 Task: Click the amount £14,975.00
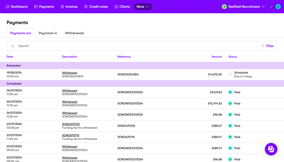(x=215, y=74)
